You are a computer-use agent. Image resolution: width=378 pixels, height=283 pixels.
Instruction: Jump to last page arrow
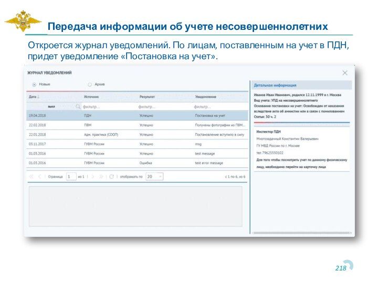(x=102, y=177)
